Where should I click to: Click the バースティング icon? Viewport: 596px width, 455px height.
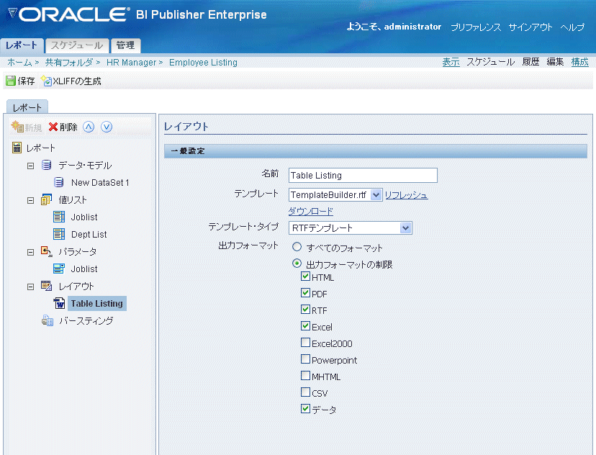click(48, 320)
